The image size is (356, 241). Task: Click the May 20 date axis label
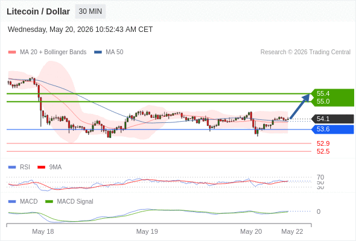click(x=251, y=231)
